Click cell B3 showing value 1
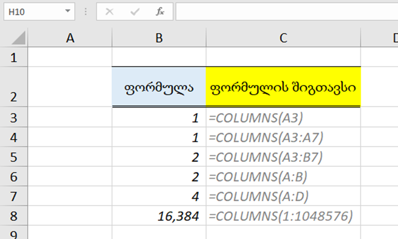Viewport: 398px width, 239px height. (159, 117)
